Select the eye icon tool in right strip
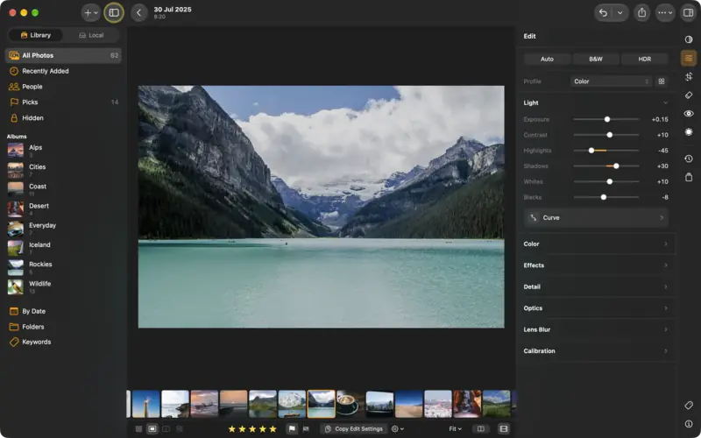701x438 pixels. click(689, 114)
